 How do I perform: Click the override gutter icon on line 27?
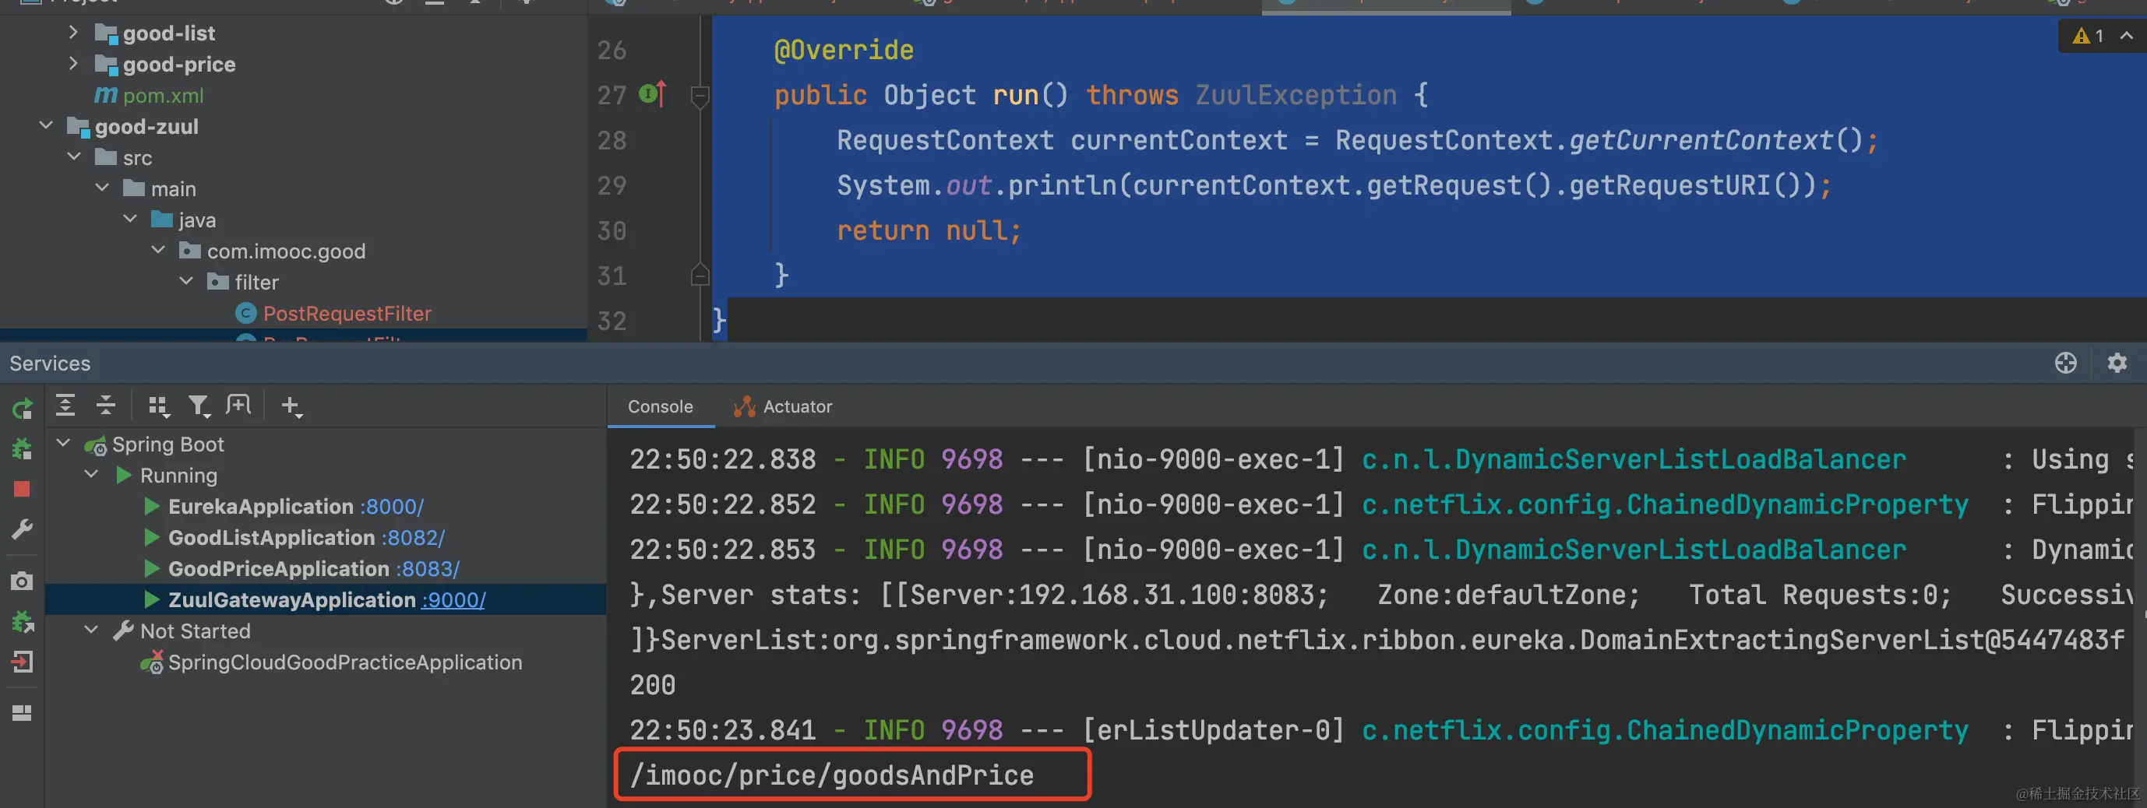pyautogui.click(x=653, y=94)
